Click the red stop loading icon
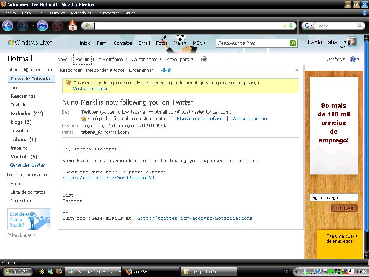 coord(57,26)
